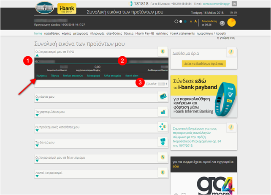
Task: Expand Οι λογαριασμοί μου σε ξένο νόμισμα
Action: coord(37,161)
